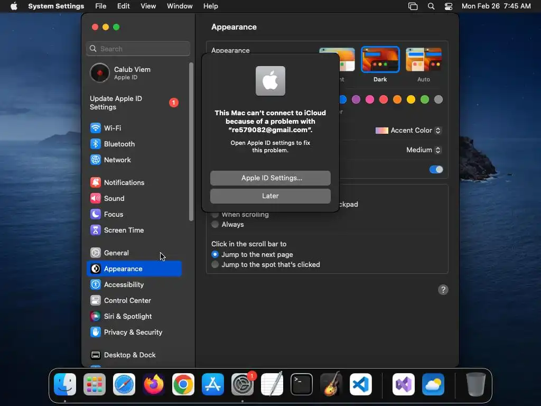541x406 pixels.
Task: Open the Window menu
Action: (180, 6)
